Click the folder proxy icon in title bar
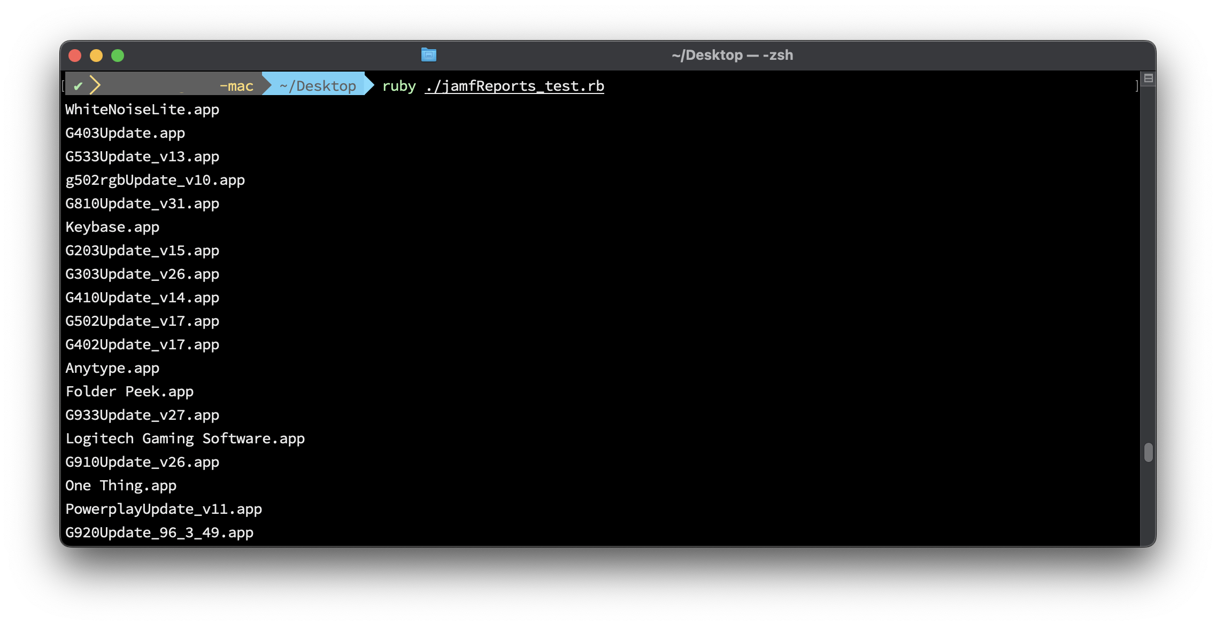Image resolution: width=1216 pixels, height=626 pixels. pyautogui.click(x=428, y=54)
